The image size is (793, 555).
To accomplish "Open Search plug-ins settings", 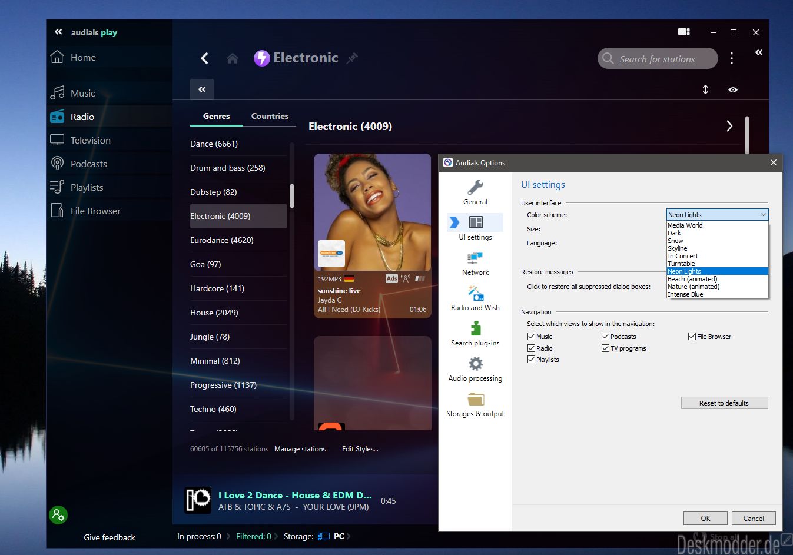I will click(x=475, y=334).
